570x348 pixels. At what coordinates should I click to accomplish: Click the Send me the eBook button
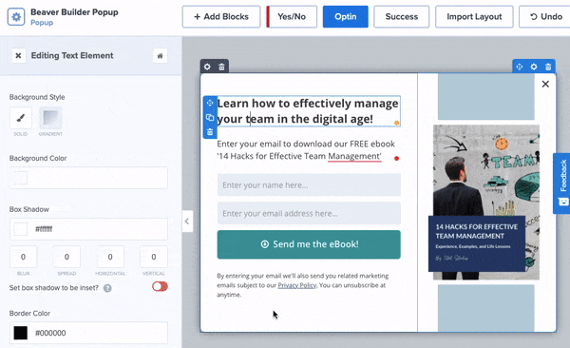(x=309, y=244)
